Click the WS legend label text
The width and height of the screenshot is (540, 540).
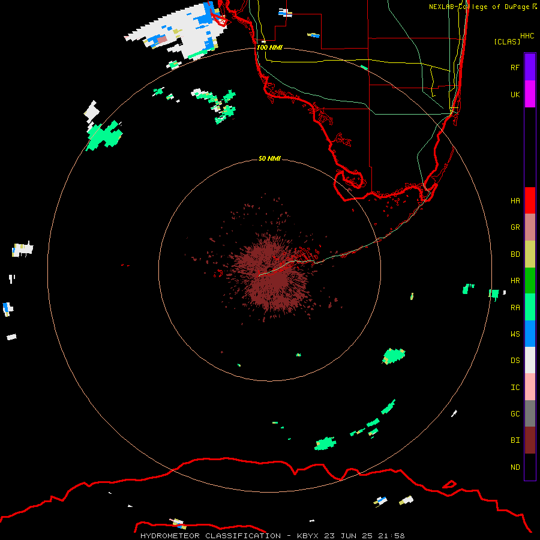click(x=515, y=334)
